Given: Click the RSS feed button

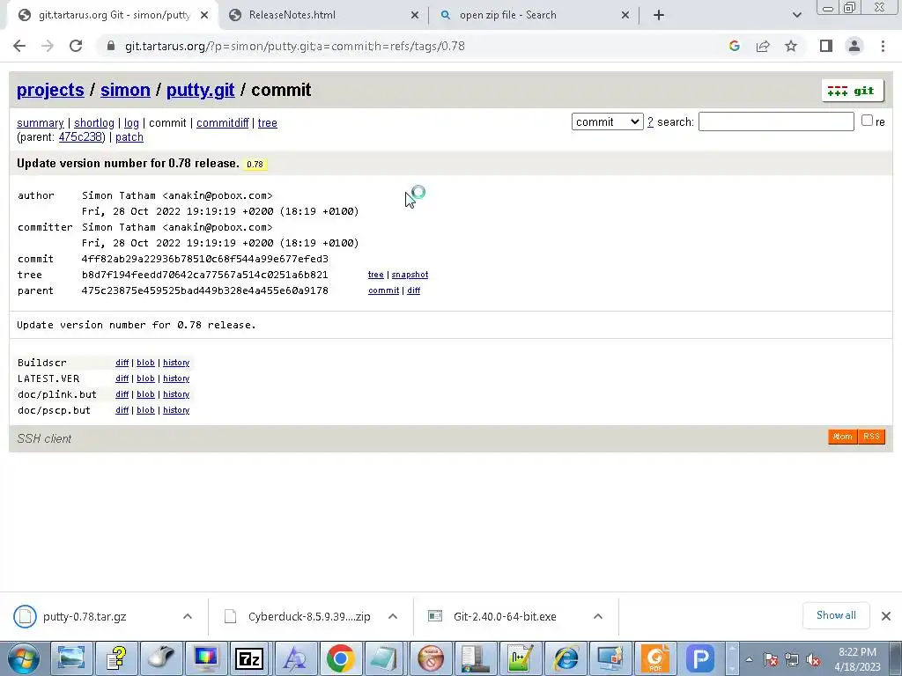Looking at the screenshot, I should (x=871, y=437).
